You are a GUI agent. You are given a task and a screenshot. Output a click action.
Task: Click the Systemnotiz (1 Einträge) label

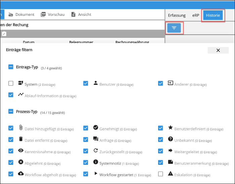pyautogui.click(x=119, y=163)
